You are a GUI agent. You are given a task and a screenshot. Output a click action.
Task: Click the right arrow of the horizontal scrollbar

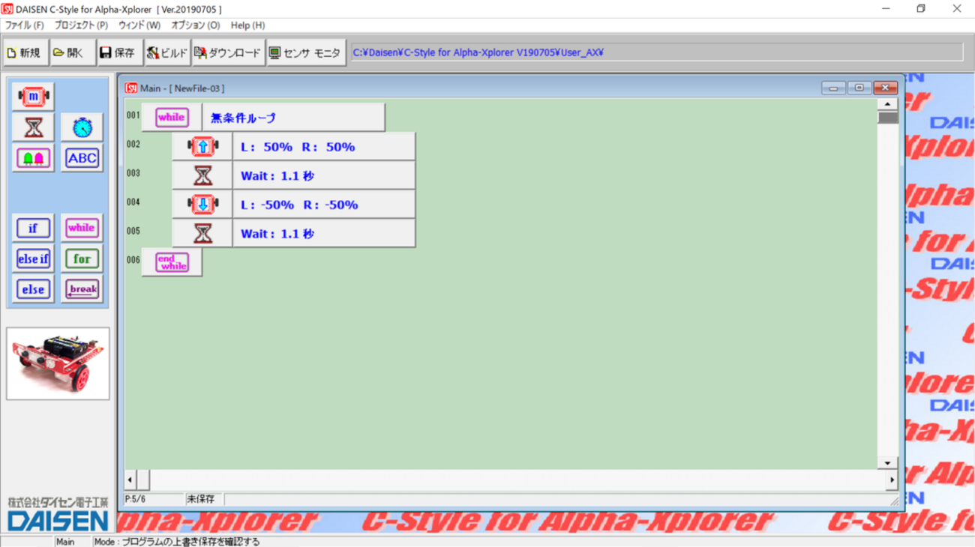[892, 480]
